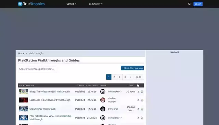Click IronInvoker47 avatar in PAW Patrol row

tap(103, 118)
